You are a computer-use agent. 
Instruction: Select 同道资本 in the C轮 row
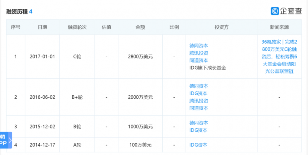point(199,60)
